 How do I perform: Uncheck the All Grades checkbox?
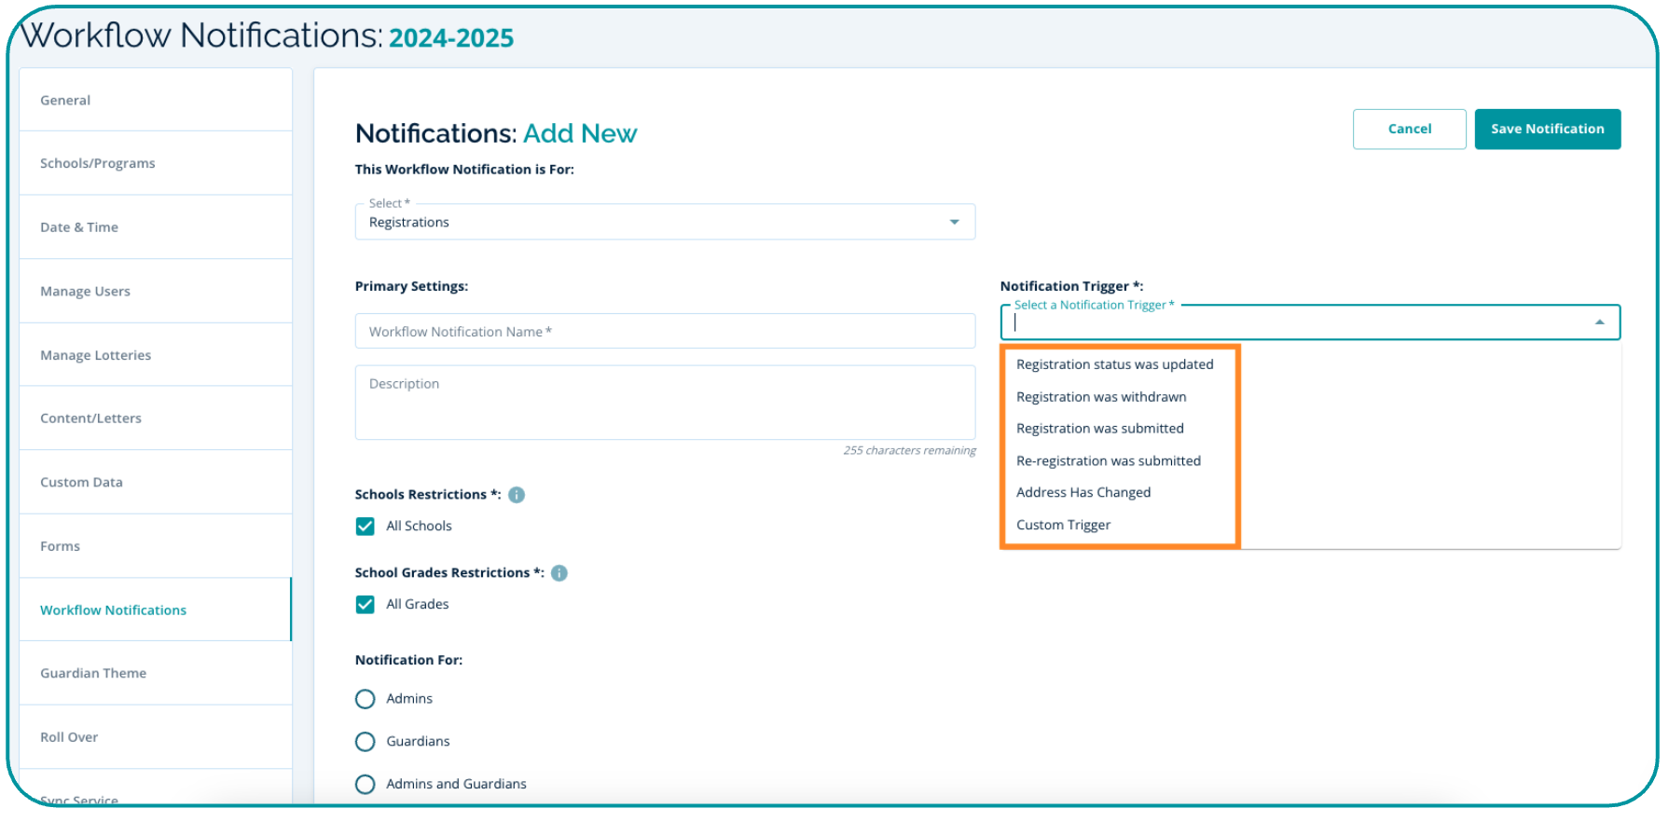[366, 605]
